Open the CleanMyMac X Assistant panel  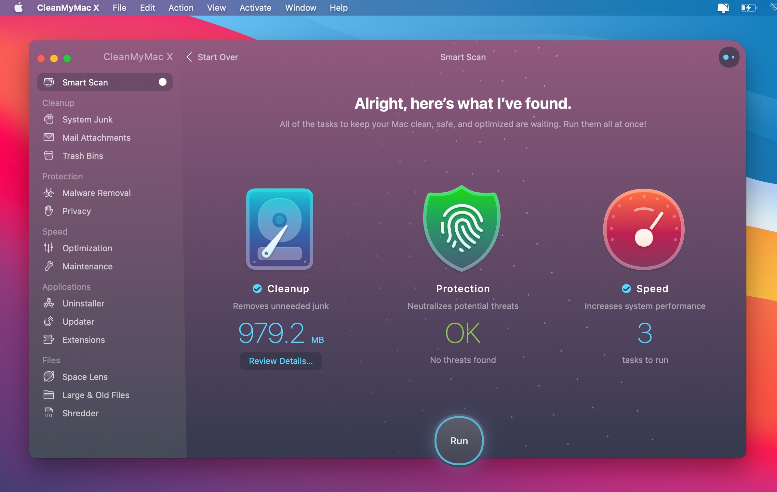click(729, 57)
